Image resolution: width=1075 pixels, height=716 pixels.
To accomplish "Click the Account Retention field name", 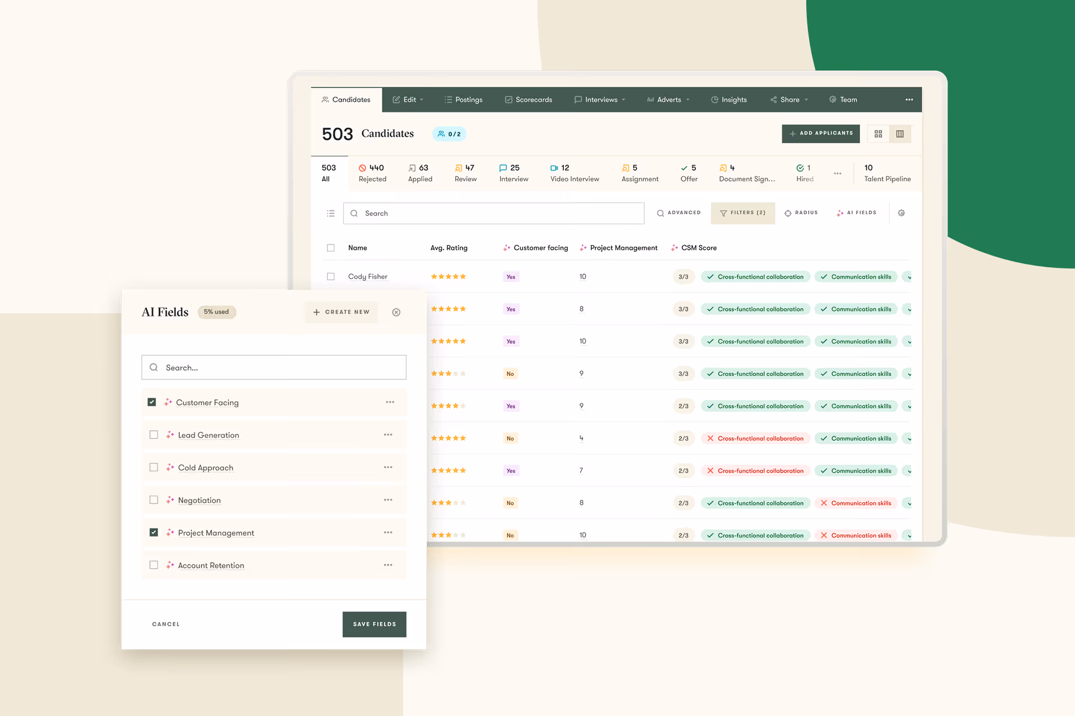I will coord(211,566).
